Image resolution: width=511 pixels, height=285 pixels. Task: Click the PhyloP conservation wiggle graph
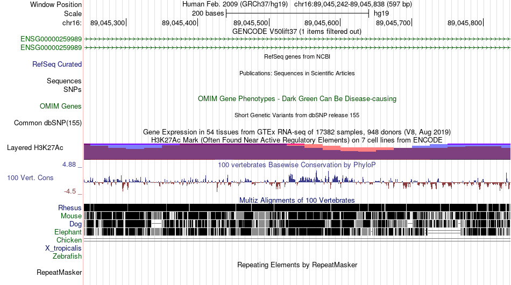(297, 182)
